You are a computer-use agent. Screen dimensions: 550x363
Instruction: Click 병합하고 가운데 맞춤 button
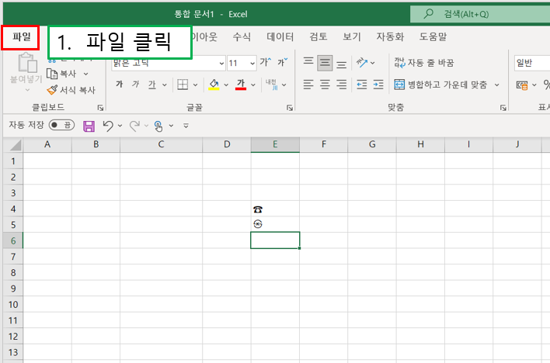coord(440,85)
